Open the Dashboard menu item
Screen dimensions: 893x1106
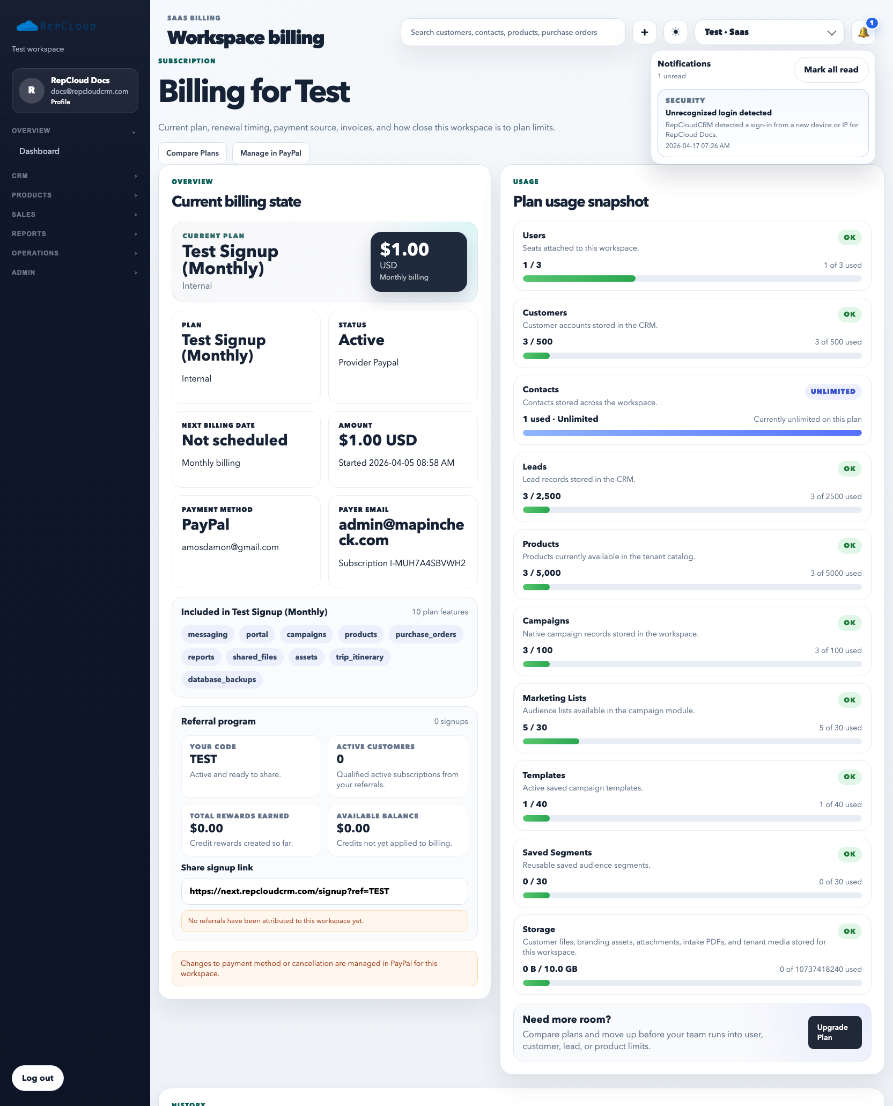(40, 151)
